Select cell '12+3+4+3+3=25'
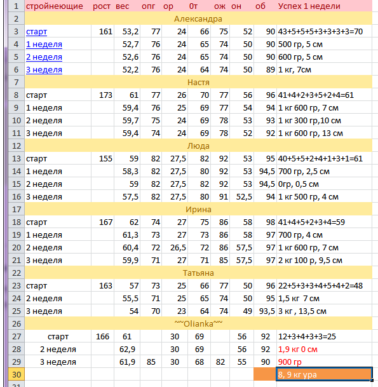This screenshot has width=378, height=387. 324,336
